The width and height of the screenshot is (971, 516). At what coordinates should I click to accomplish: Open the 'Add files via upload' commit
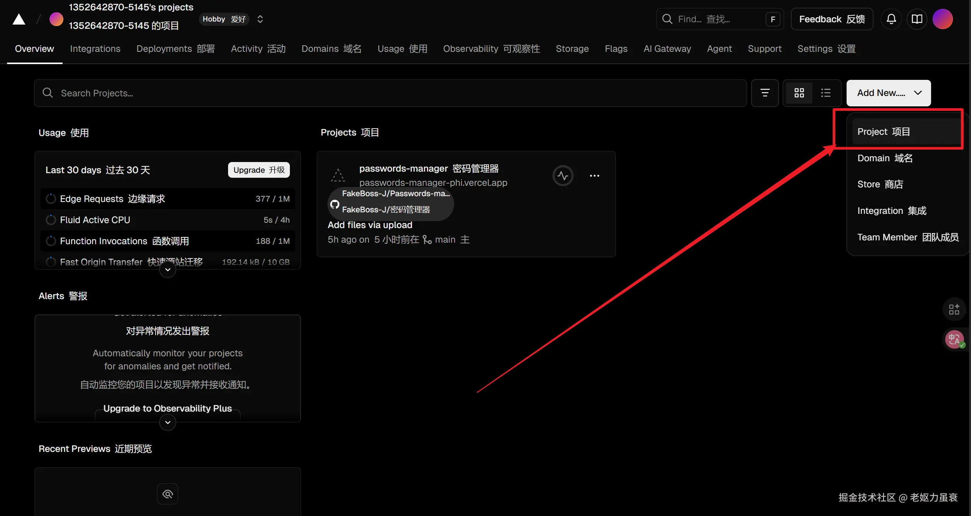[x=370, y=225]
